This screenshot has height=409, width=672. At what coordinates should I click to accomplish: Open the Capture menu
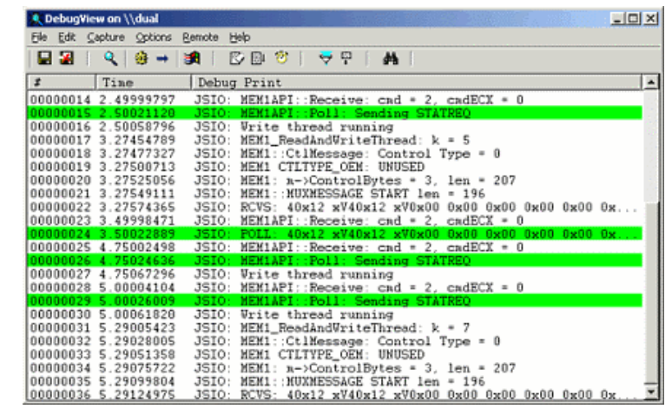(105, 37)
